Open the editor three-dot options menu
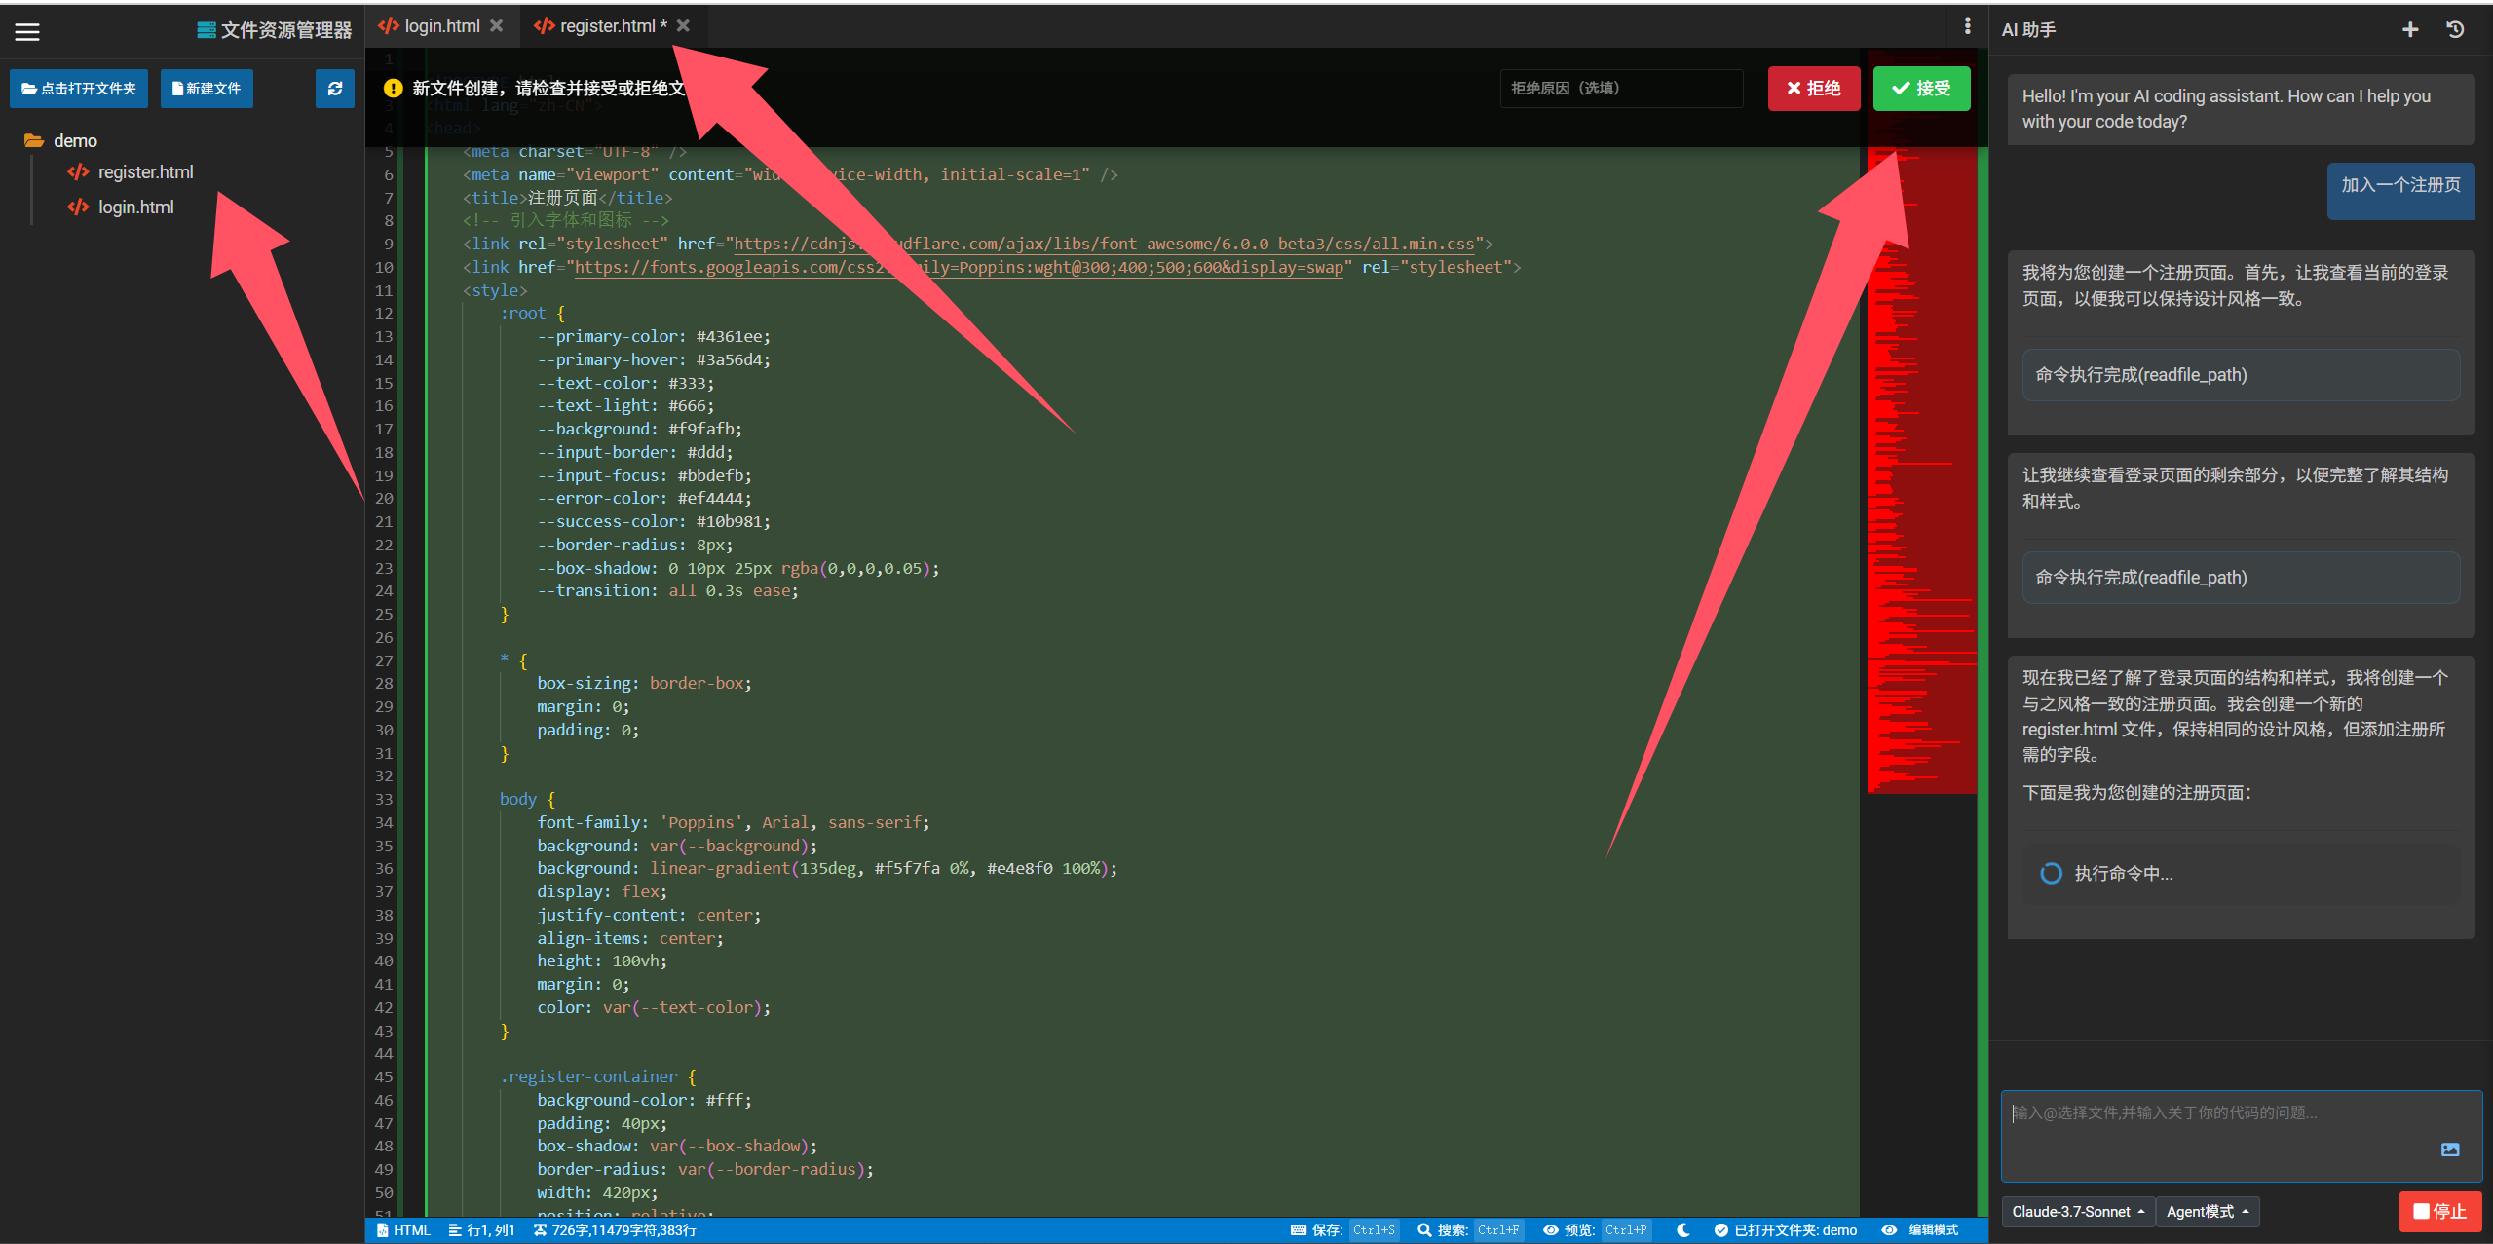This screenshot has height=1244, width=2493. (x=1967, y=26)
